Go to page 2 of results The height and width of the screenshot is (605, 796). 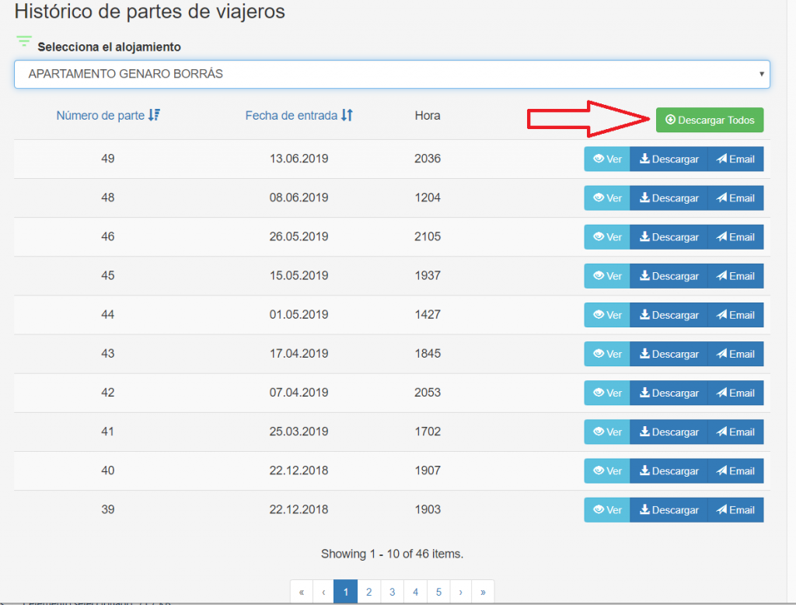[368, 592]
